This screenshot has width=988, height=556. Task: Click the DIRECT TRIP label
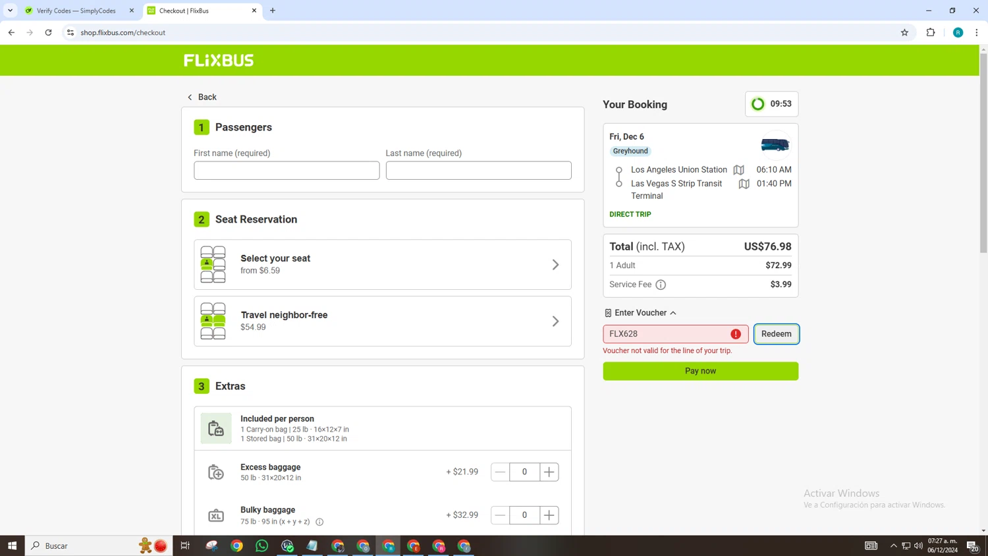point(630,214)
